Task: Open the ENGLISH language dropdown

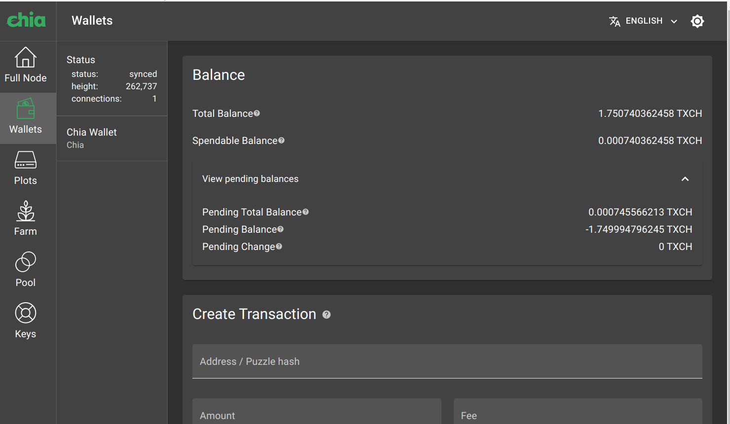Action: coord(643,21)
